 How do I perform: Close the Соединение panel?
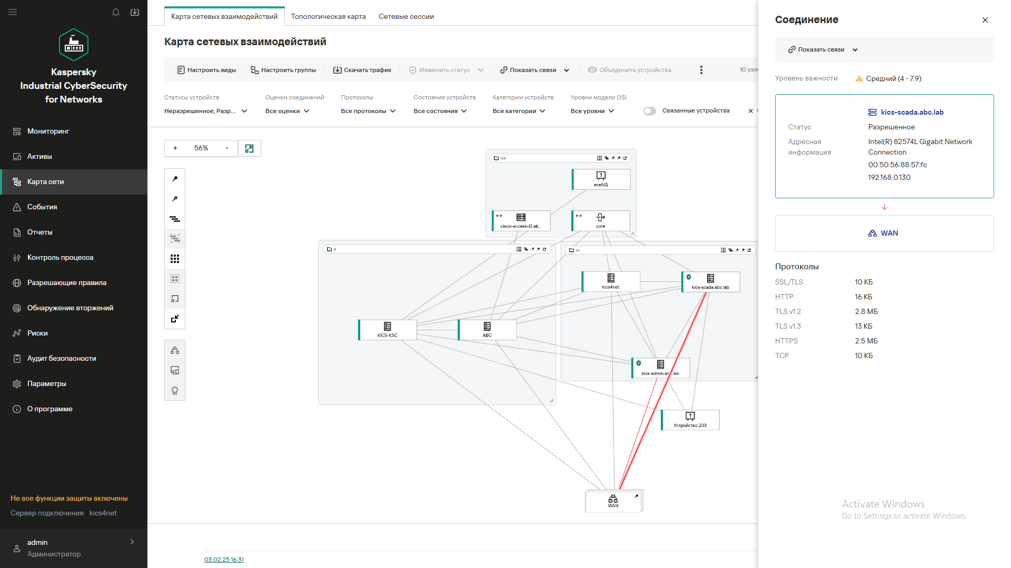(985, 20)
